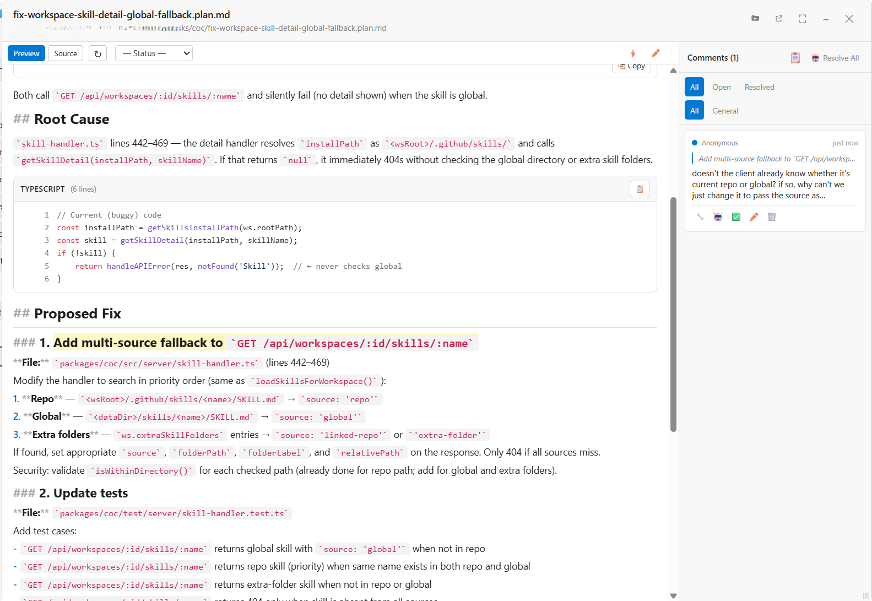
Task: Minimize the plan document window
Action: (x=826, y=19)
